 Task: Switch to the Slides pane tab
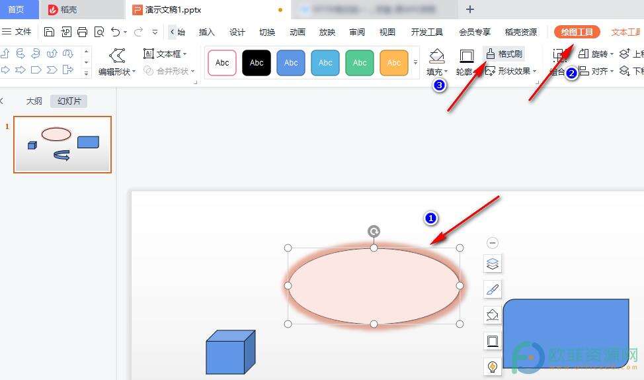click(x=69, y=101)
